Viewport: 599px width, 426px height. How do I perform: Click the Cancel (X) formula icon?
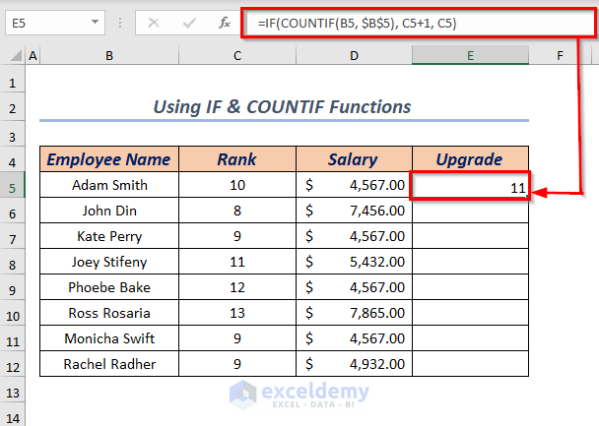tap(153, 24)
